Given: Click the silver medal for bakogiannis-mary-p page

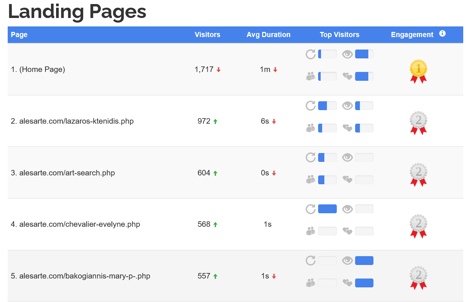Looking at the screenshot, I should tap(418, 278).
